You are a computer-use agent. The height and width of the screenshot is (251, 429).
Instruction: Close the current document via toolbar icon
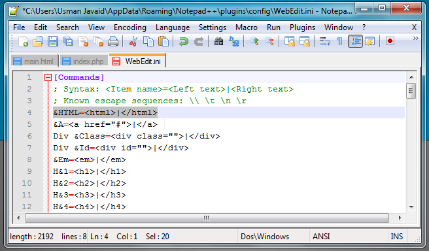83,42
